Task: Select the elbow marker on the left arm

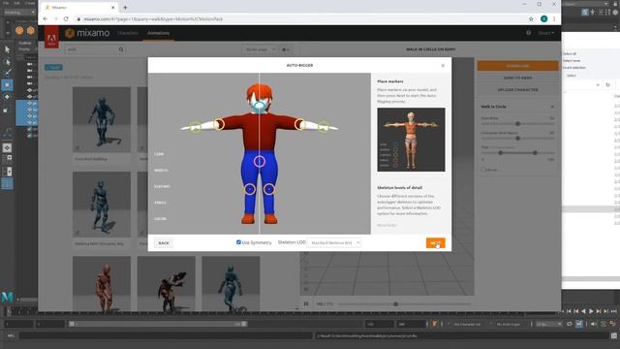Action: (x=219, y=124)
